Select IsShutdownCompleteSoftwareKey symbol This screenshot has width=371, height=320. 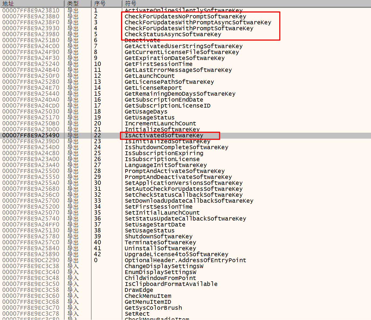[176, 147]
